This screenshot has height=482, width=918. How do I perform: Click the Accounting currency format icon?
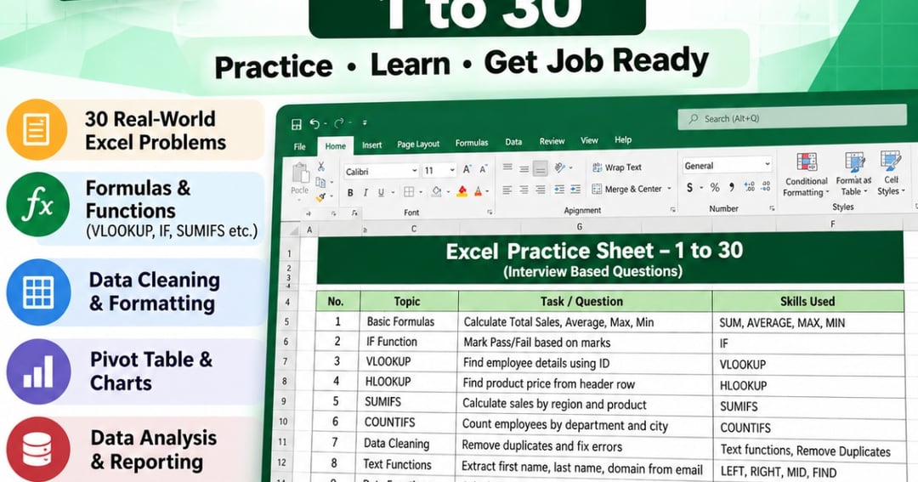(x=689, y=187)
